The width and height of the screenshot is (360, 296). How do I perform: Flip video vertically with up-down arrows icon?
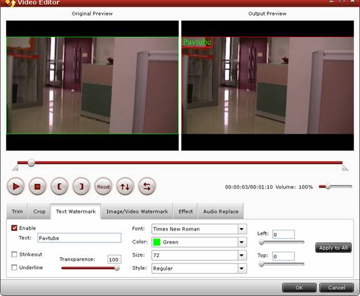point(125,187)
